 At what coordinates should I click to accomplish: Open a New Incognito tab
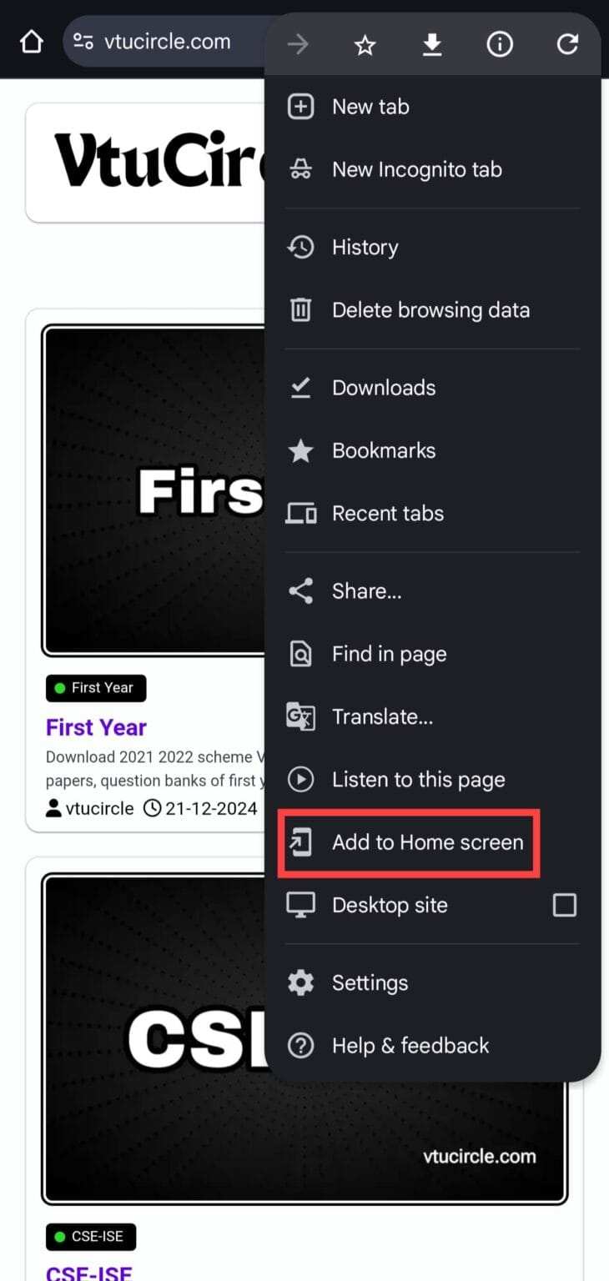click(x=432, y=169)
